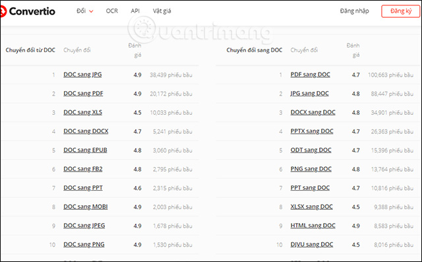Select the 5,241 phiếu bầu text
The width and height of the screenshot is (422, 262).
[173, 131]
